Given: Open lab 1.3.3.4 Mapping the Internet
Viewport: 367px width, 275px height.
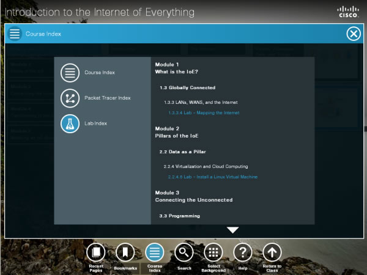Looking at the screenshot, I should pyautogui.click(x=204, y=113).
